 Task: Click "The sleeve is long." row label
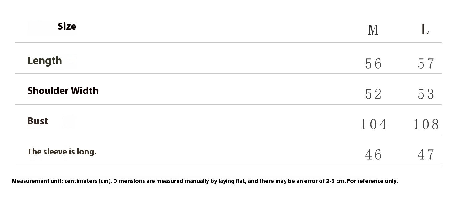[x=62, y=152]
